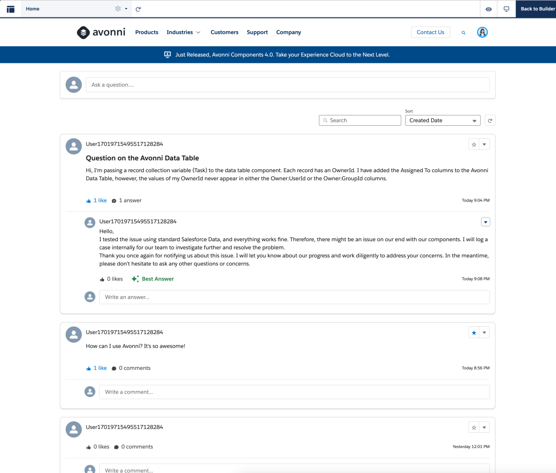Image resolution: width=556 pixels, height=473 pixels.
Task: Toggle preview eye icon in top bar
Action: click(489, 9)
